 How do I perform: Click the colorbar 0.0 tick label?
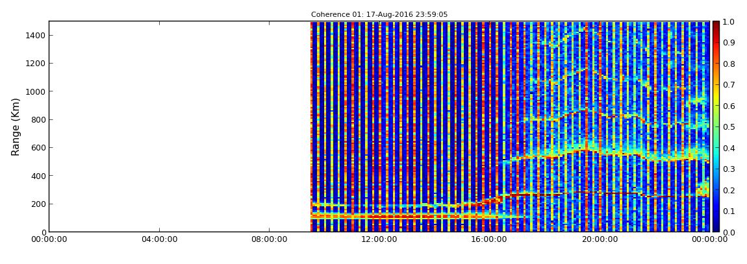(x=728, y=232)
